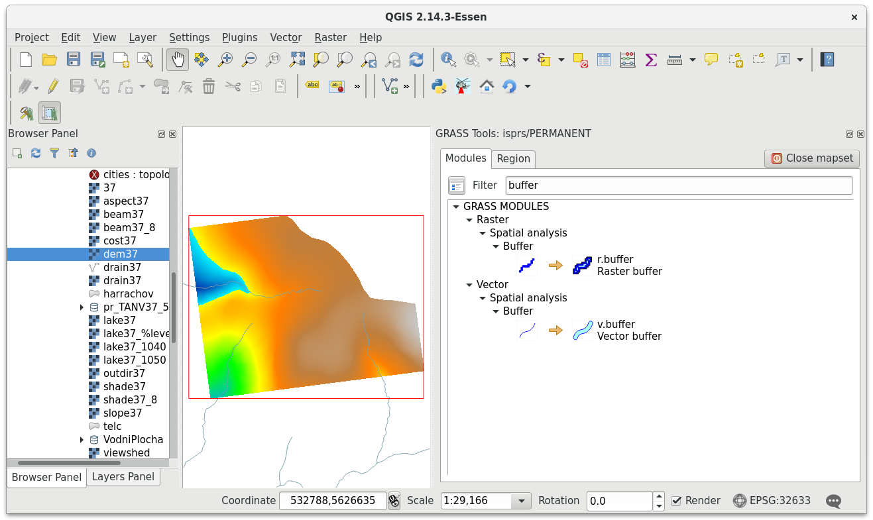
Task: Open the v.buffer Vector buffer module
Action: click(x=589, y=331)
